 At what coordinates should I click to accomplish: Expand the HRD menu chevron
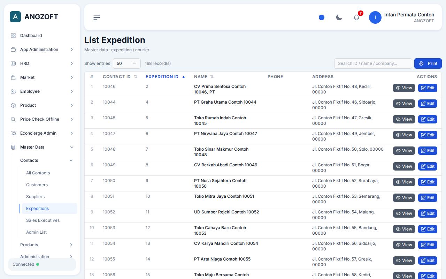pyautogui.click(x=72, y=63)
